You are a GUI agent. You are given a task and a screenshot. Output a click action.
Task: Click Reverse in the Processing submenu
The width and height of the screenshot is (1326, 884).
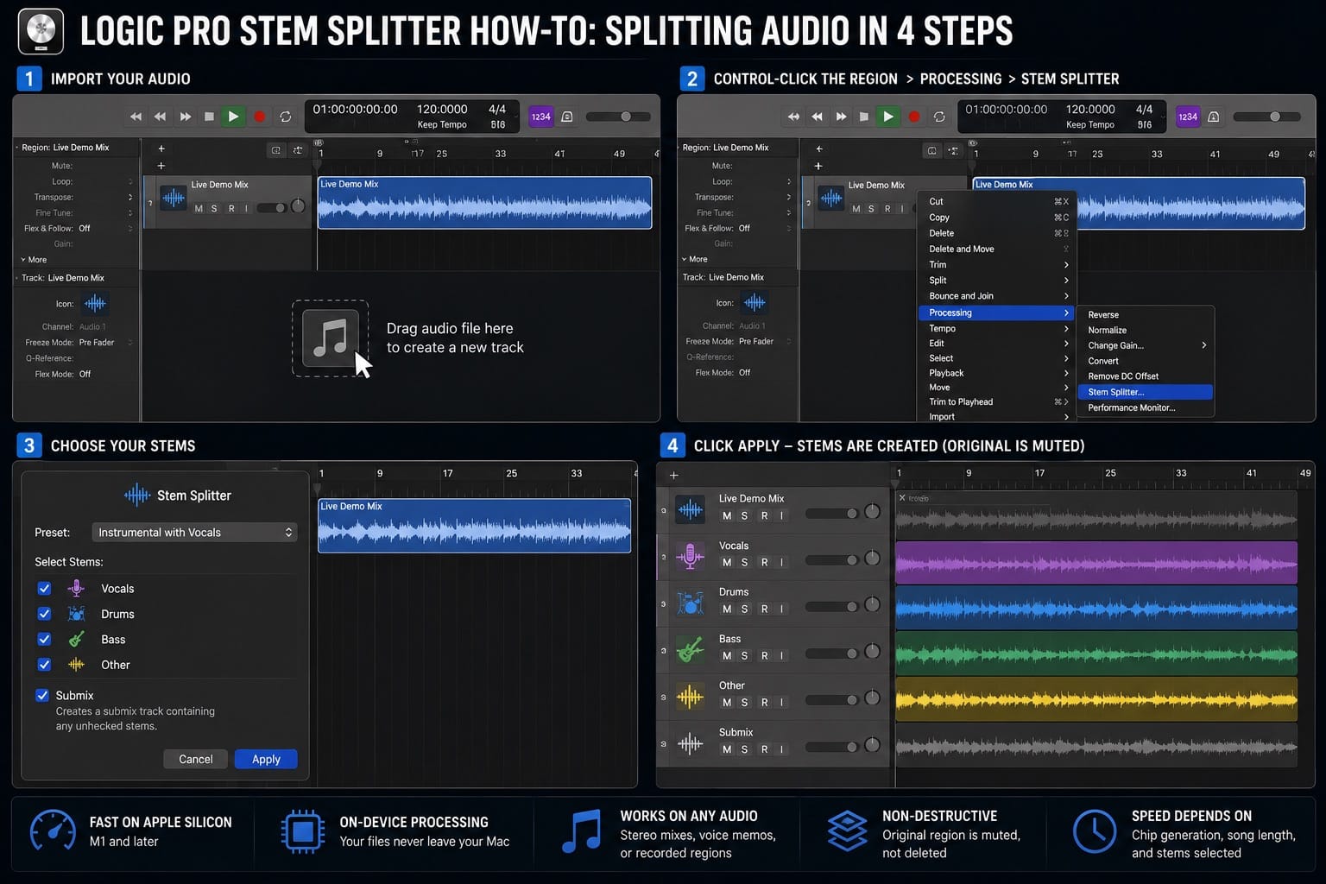click(x=1146, y=314)
